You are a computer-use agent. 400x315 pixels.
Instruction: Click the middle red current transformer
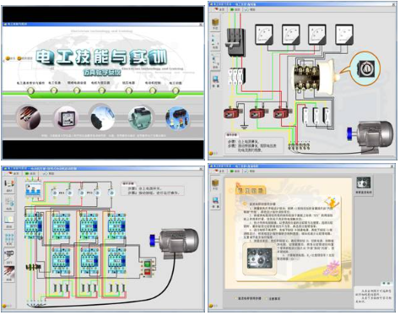click(257, 112)
